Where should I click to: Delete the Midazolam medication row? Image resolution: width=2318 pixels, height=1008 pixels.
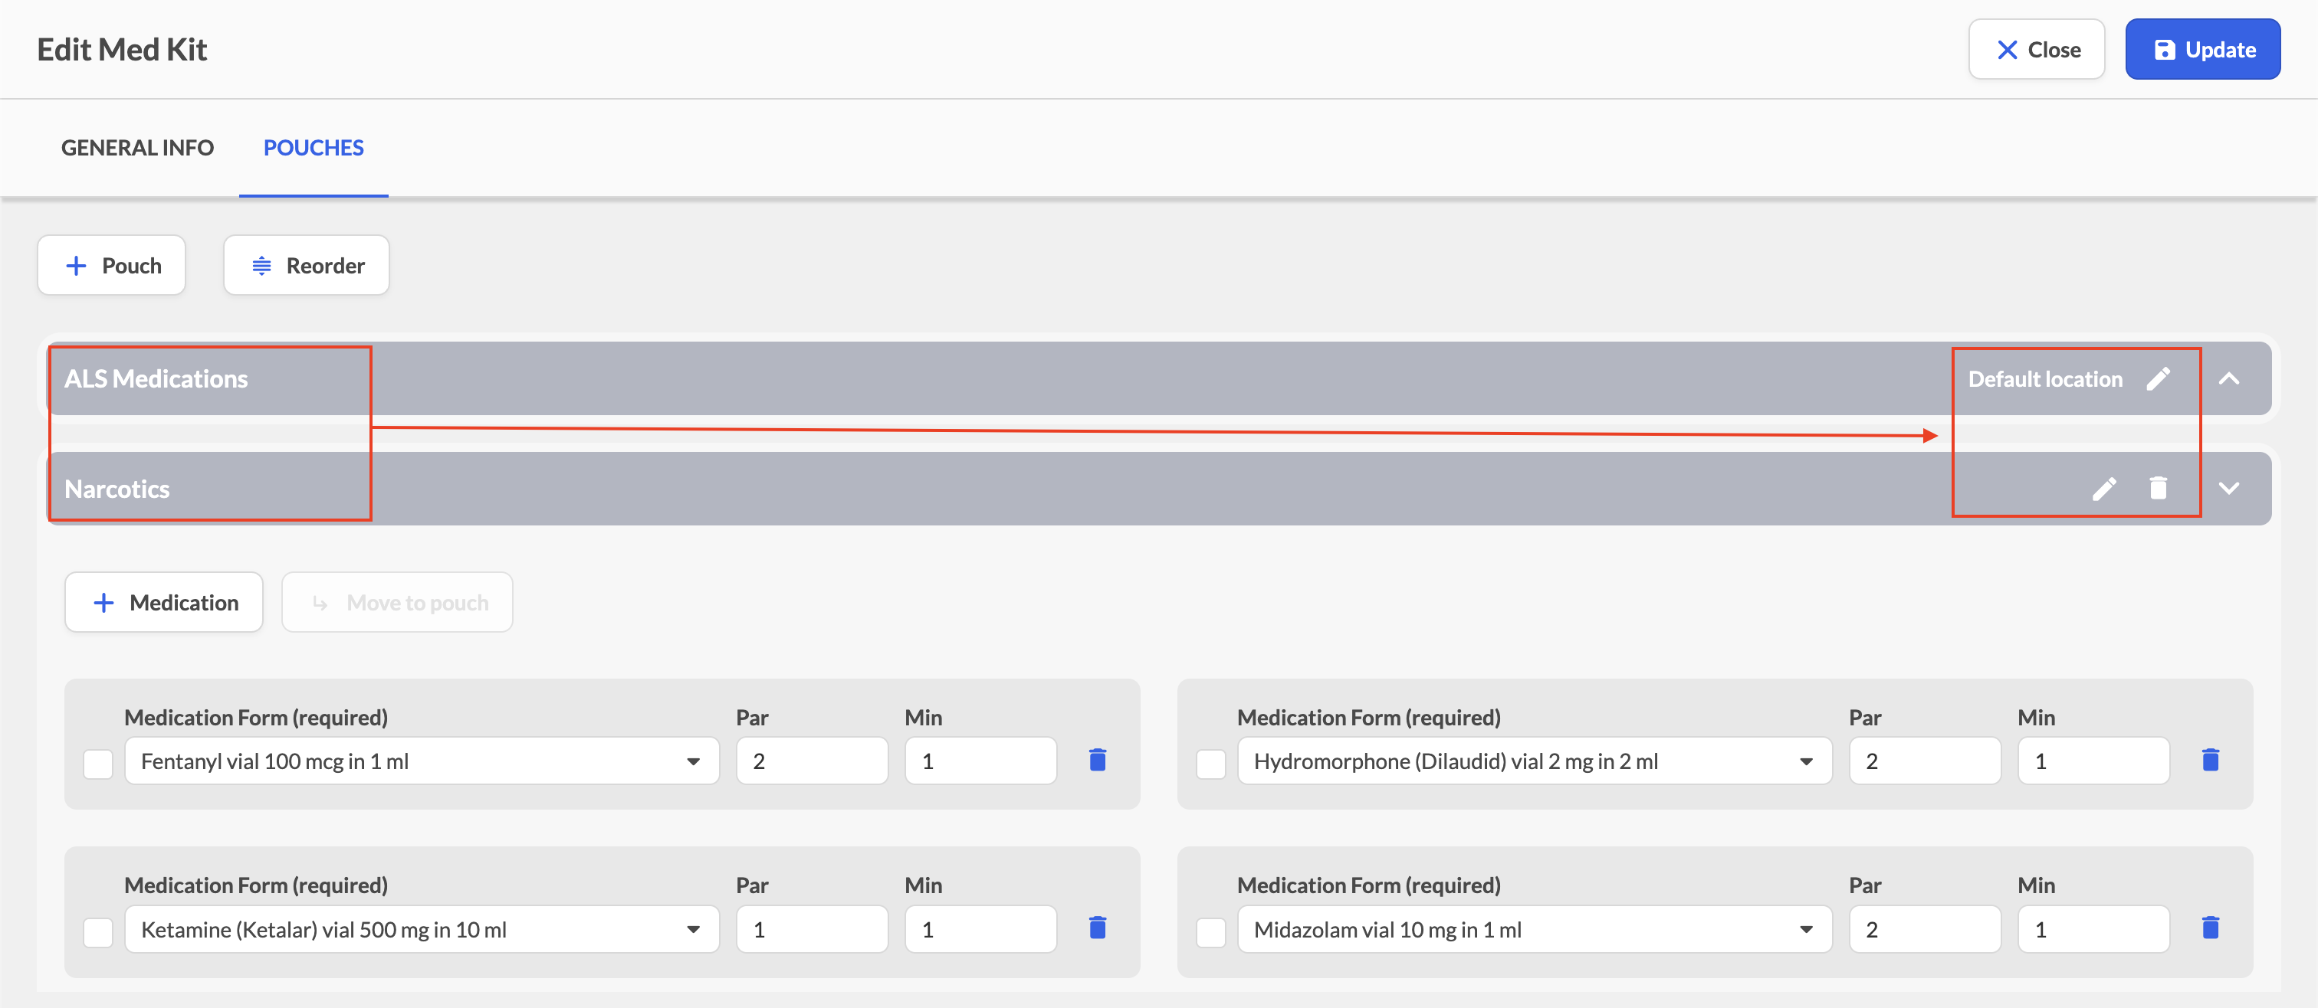tap(2210, 928)
